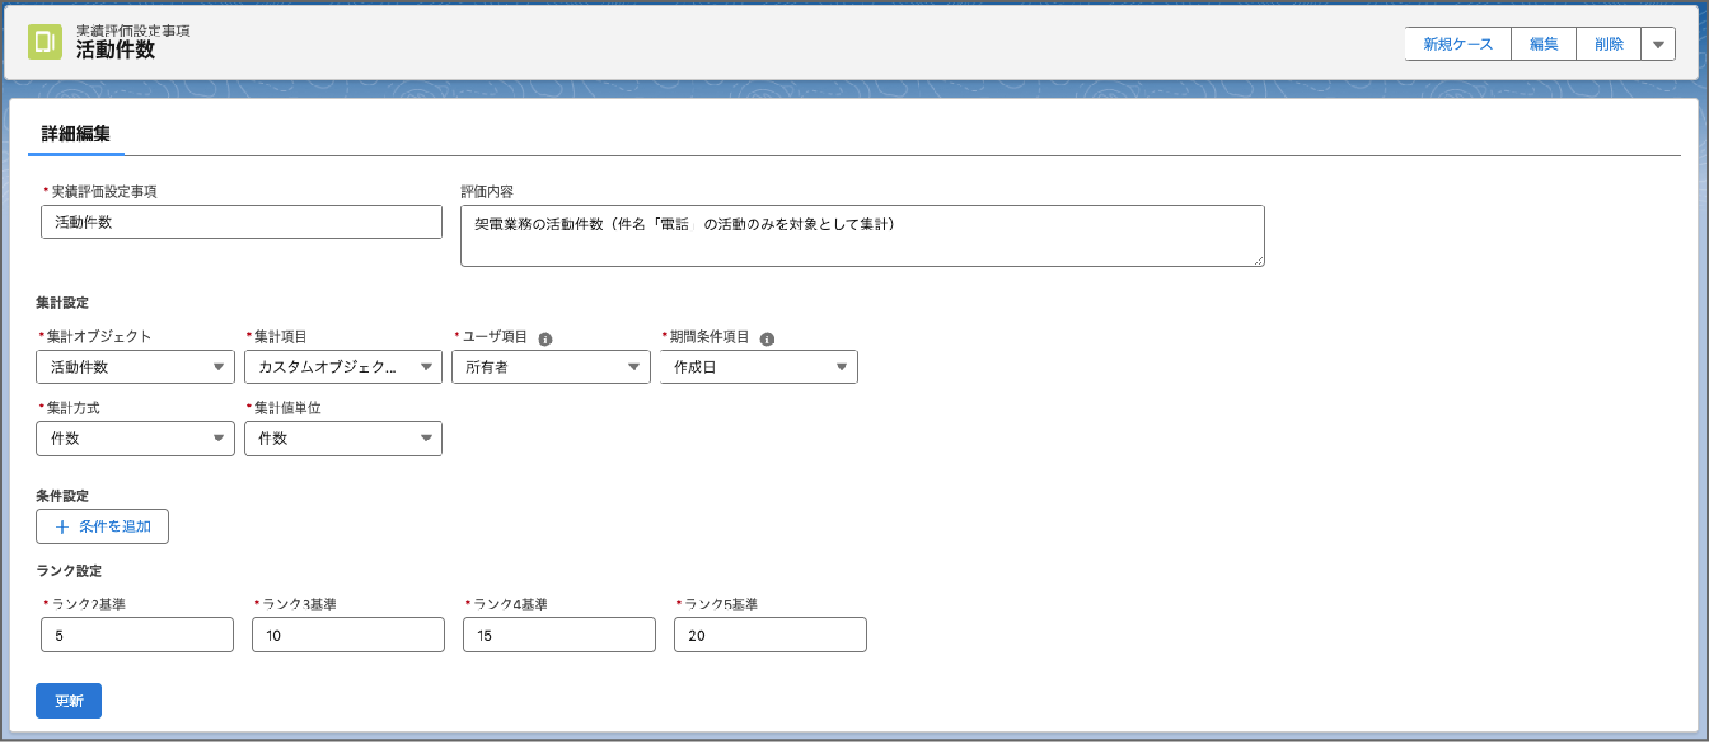Image resolution: width=1709 pixels, height=742 pixels.
Task: Open the ユーザ項目 dropdown showing 所有者
Action: click(551, 367)
